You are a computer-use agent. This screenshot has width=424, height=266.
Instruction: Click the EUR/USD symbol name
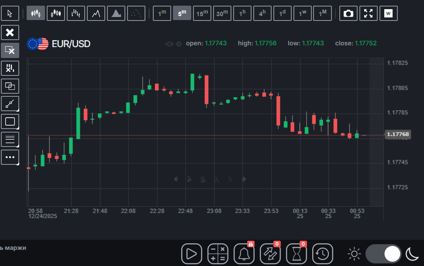(71, 44)
